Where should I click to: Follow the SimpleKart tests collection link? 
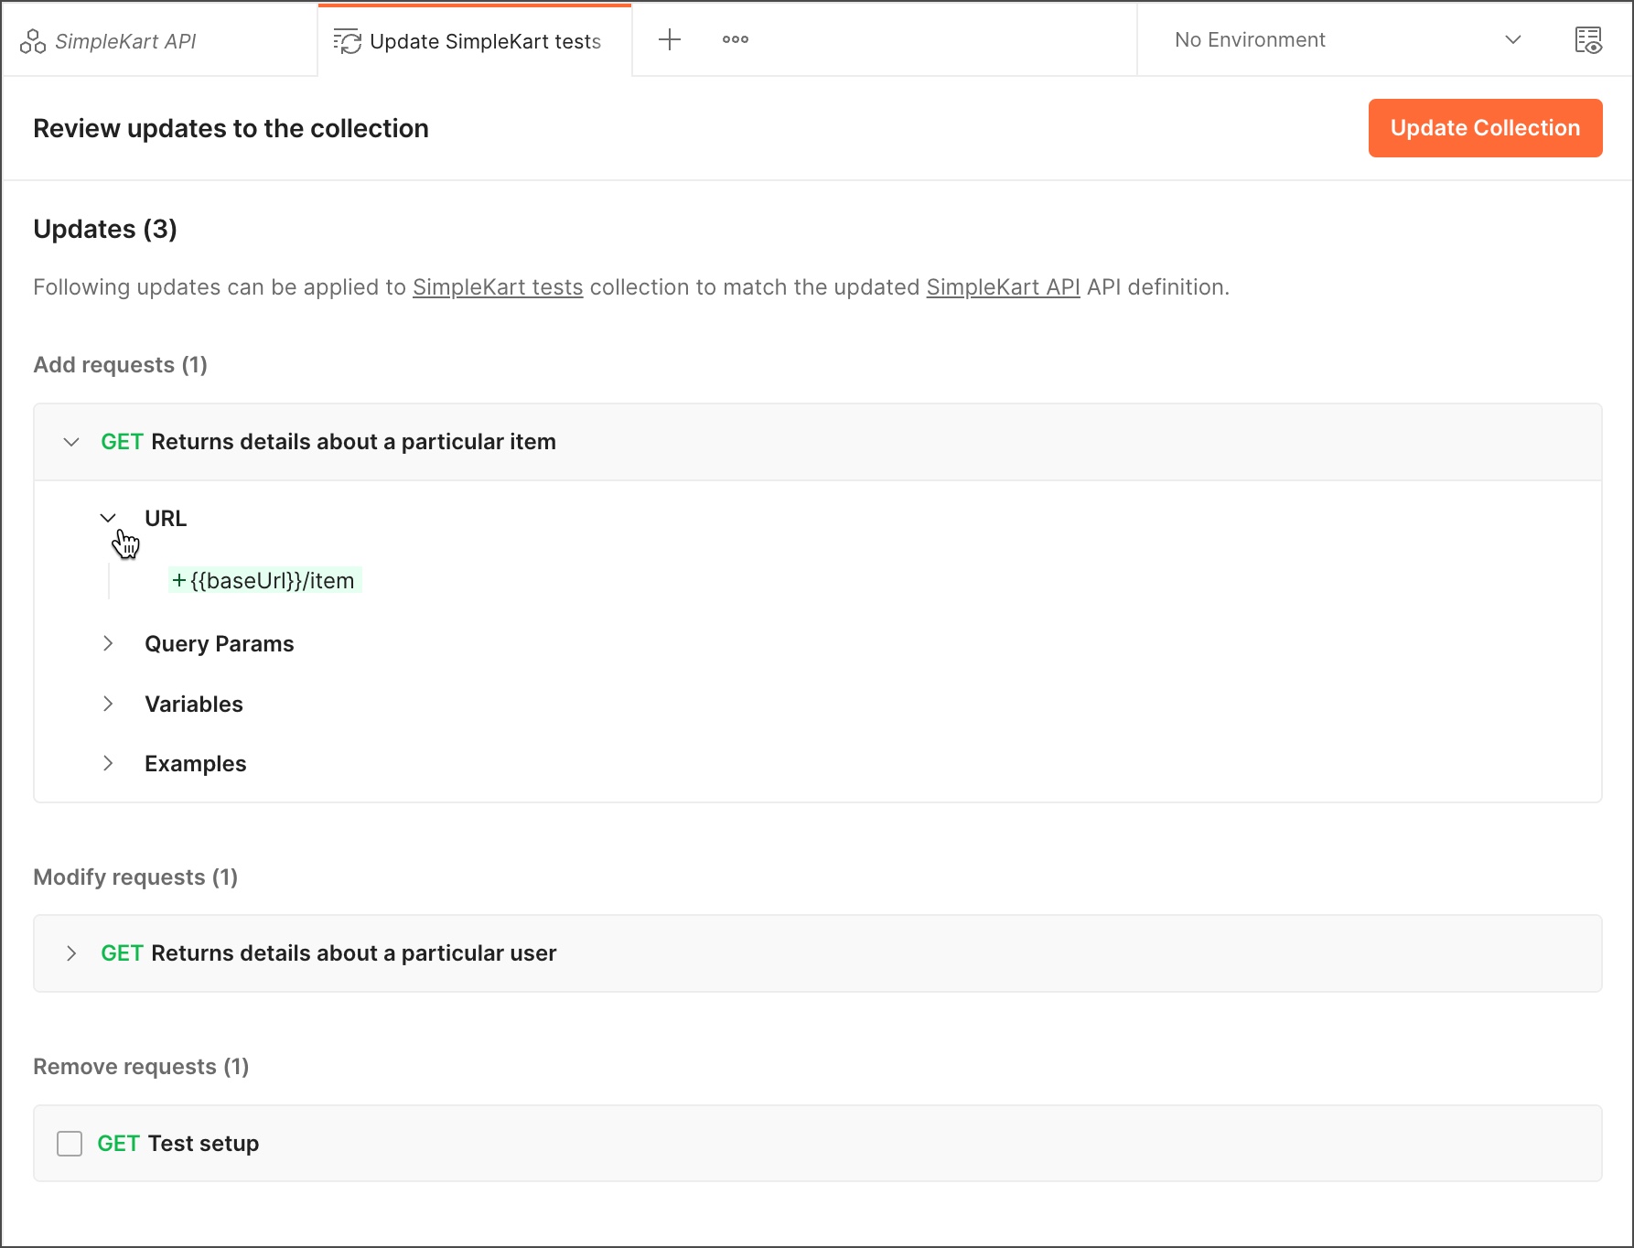pyautogui.click(x=498, y=287)
